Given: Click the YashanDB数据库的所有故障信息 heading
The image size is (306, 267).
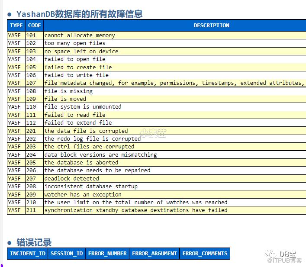Looking at the screenshot, I should click(79, 14).
